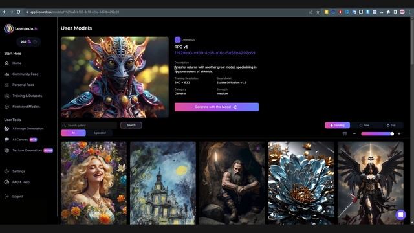The width and height of the screenshot is (414, 233).
Task: Open the chat support bubble
Action: pyautogui.click(x=400, y=215)
